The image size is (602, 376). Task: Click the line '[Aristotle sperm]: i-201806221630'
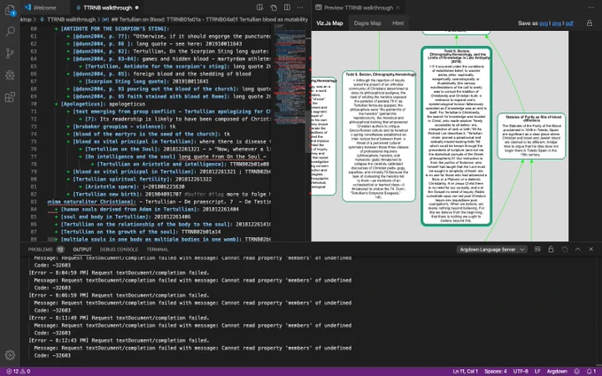[x=135, y=187]
